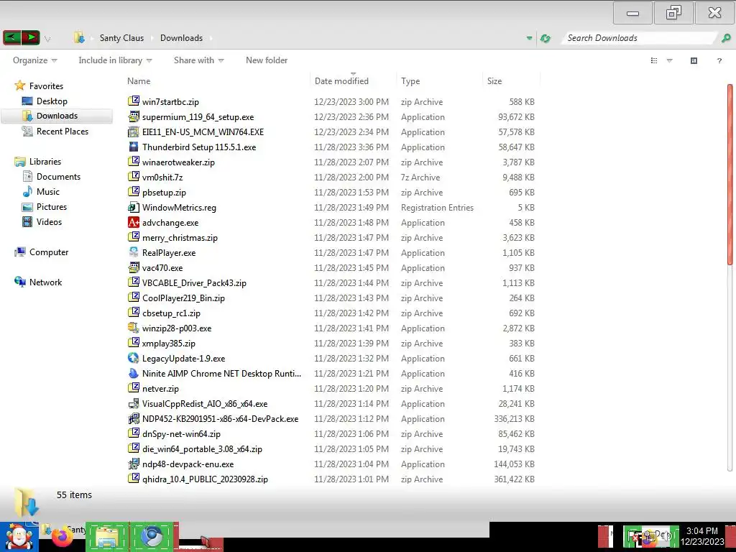
Task: Select the Thunderbird Setup 115.5.1.exe icon
Action: (134, 147)
